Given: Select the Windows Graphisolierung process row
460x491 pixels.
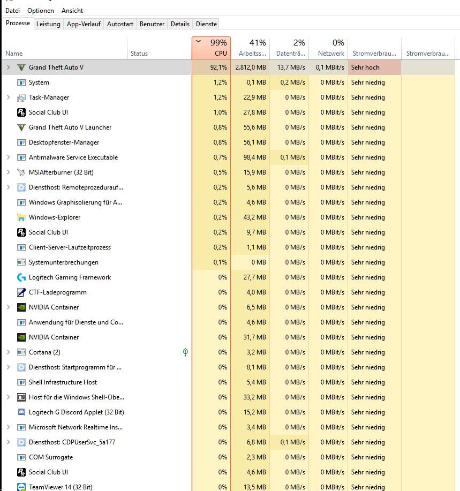Looking at the screenshot, I should coord(229,202).
